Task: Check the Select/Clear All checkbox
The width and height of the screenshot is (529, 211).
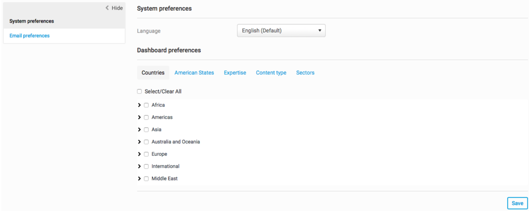Action: click(140, 92)
